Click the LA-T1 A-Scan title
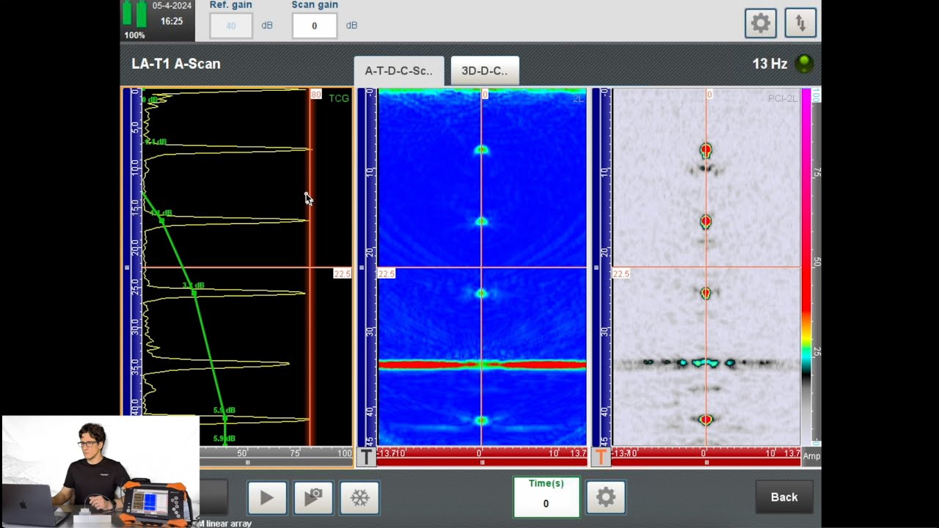This screenshot has width=939, height=528. (176, 64)
